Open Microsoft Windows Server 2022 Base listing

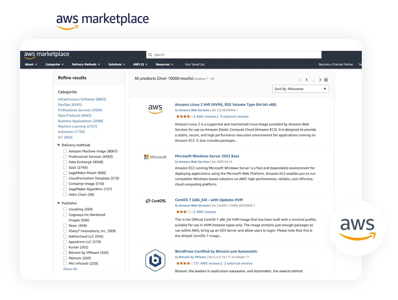click(207, 156)
